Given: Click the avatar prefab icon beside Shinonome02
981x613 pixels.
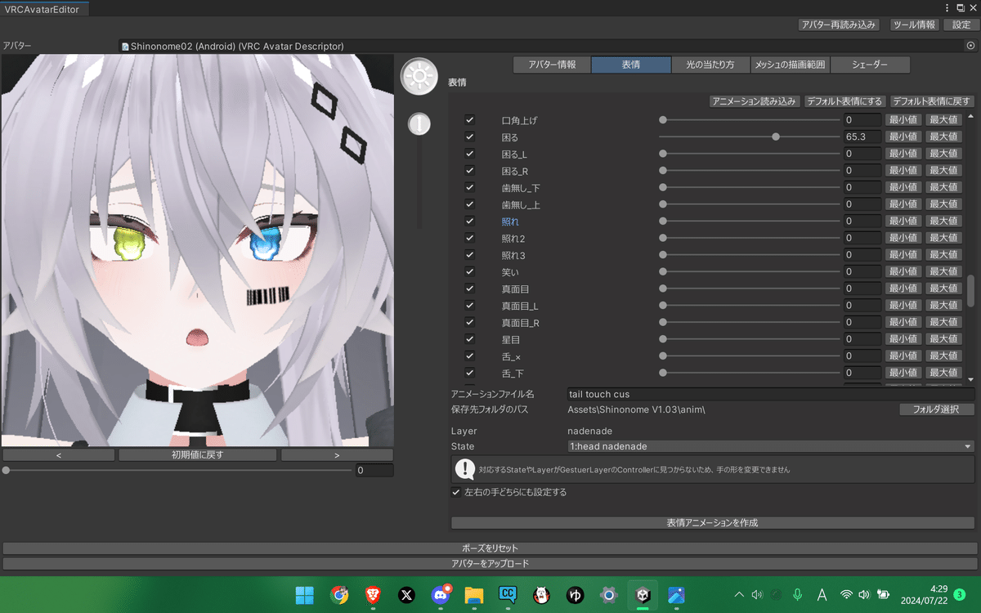Looking at the screenshot, I should coord(125,47).
